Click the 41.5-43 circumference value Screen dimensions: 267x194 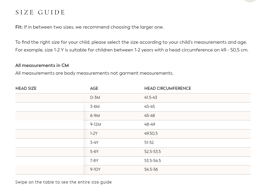coord(151,98)
